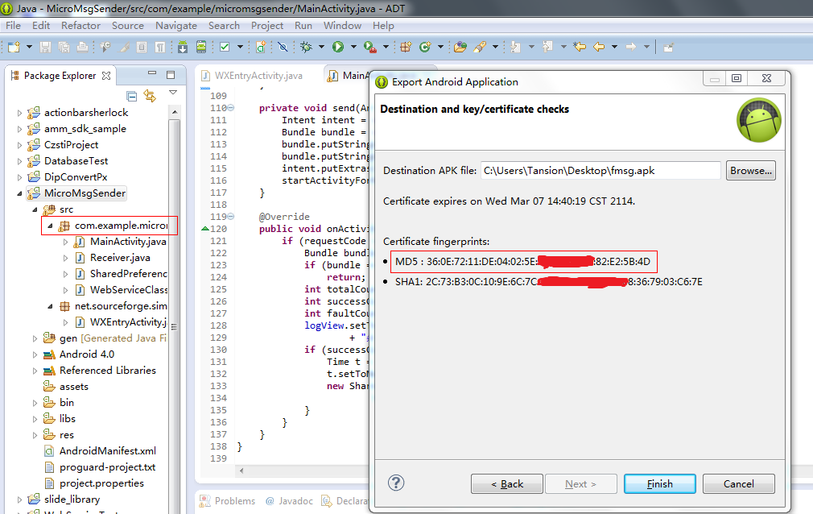
Task: Click the Browse... button
Action: 750,170
